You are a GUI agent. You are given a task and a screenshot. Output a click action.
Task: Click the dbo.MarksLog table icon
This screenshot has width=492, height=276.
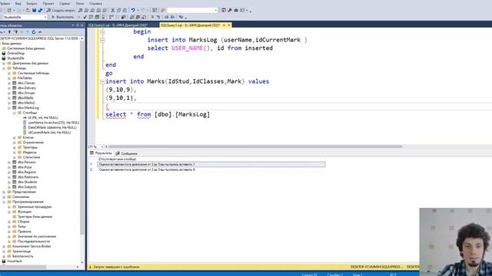coord(14,107)
